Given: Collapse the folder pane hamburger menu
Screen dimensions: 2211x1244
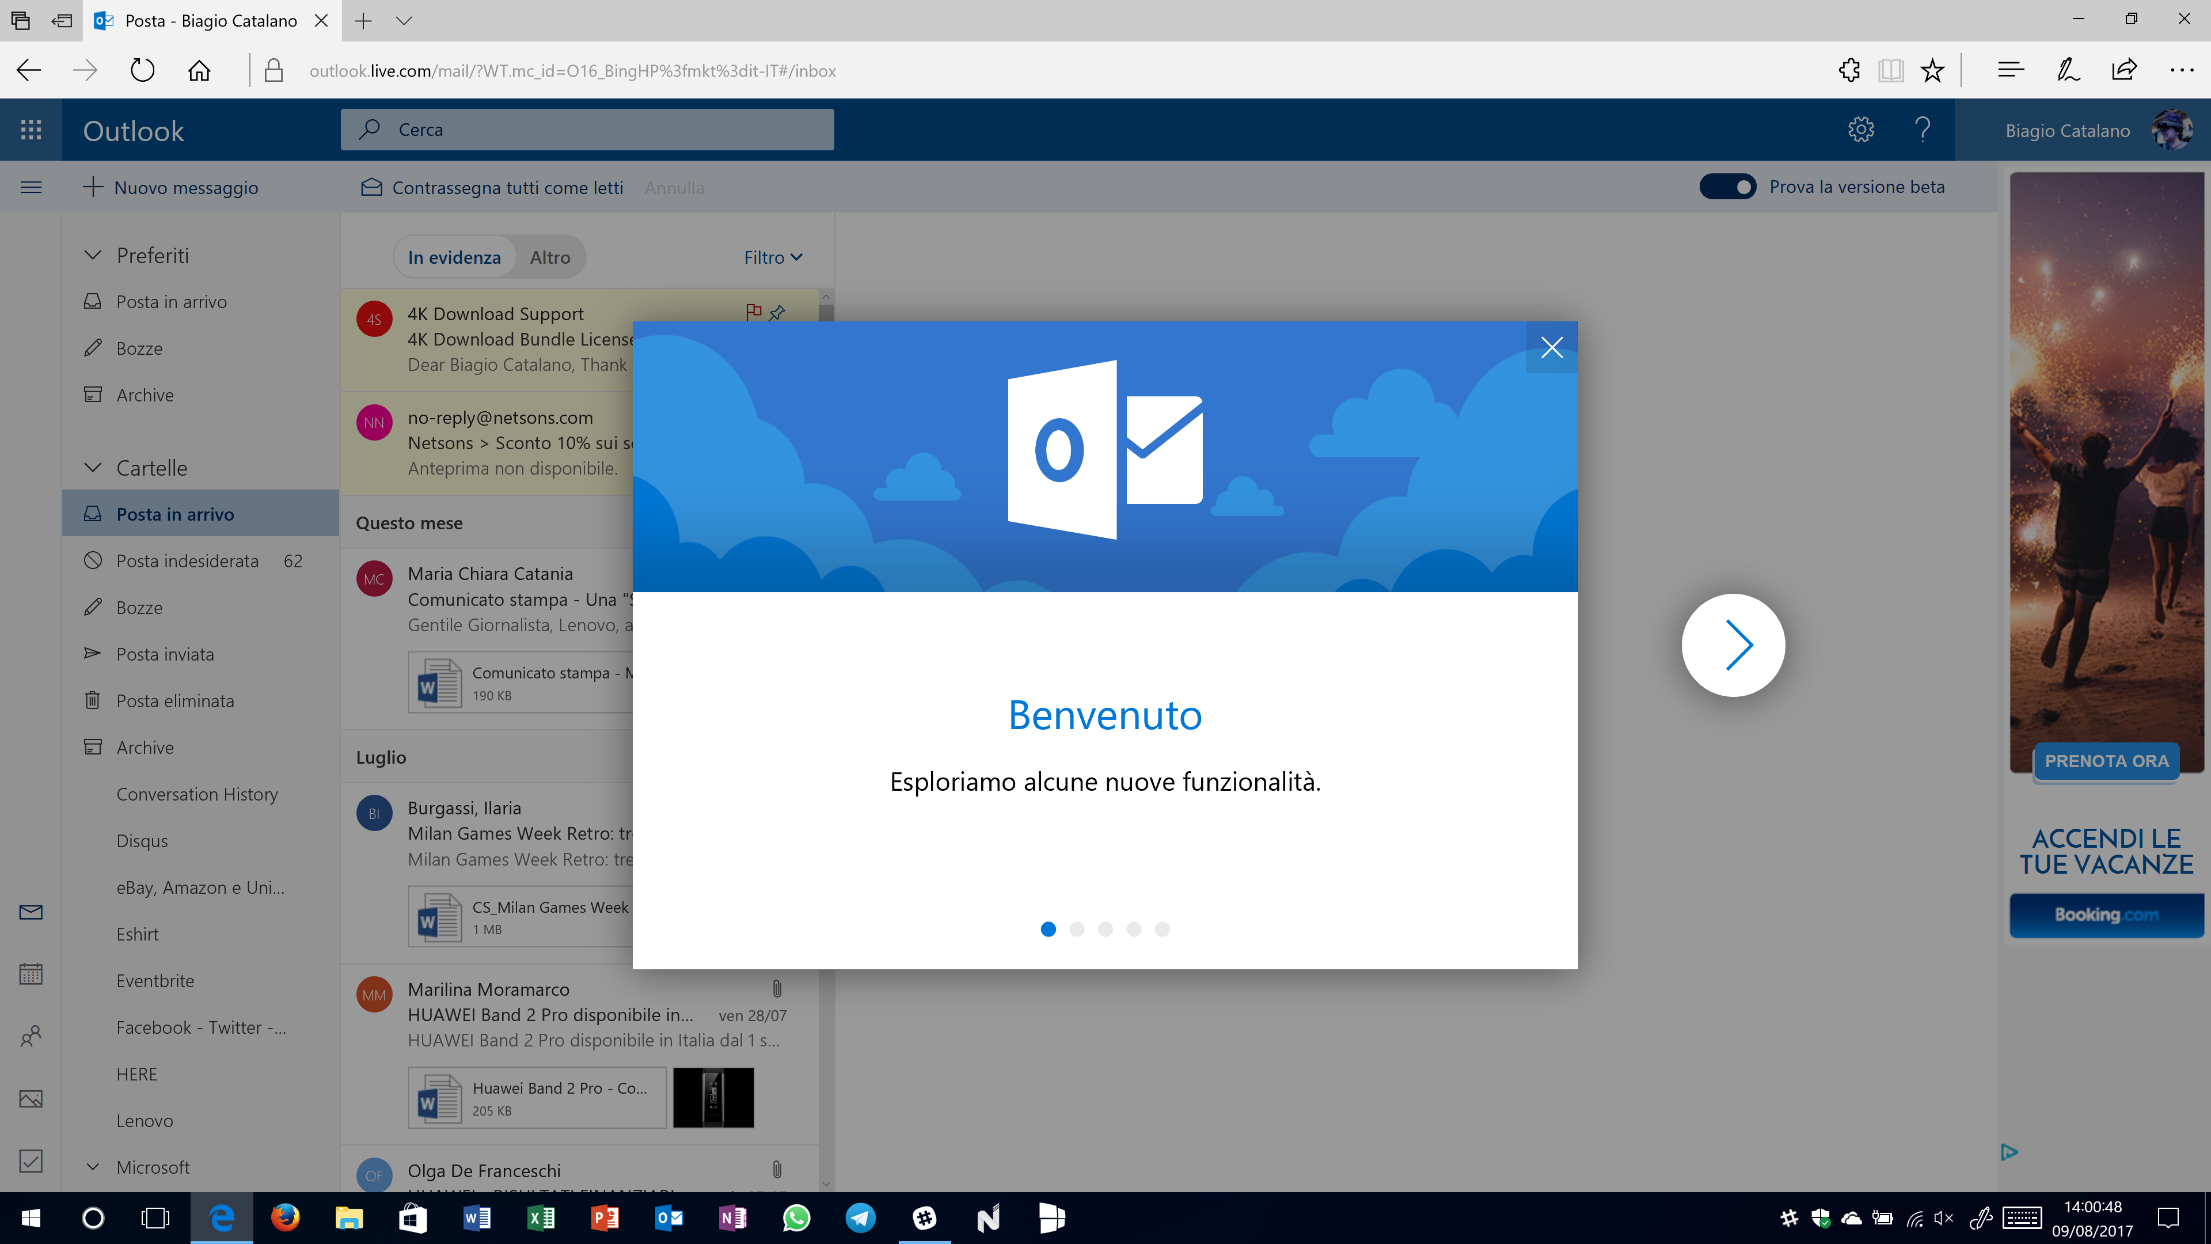Looking at the screenshot, I should pyautogui.click(x=31, y=187).
